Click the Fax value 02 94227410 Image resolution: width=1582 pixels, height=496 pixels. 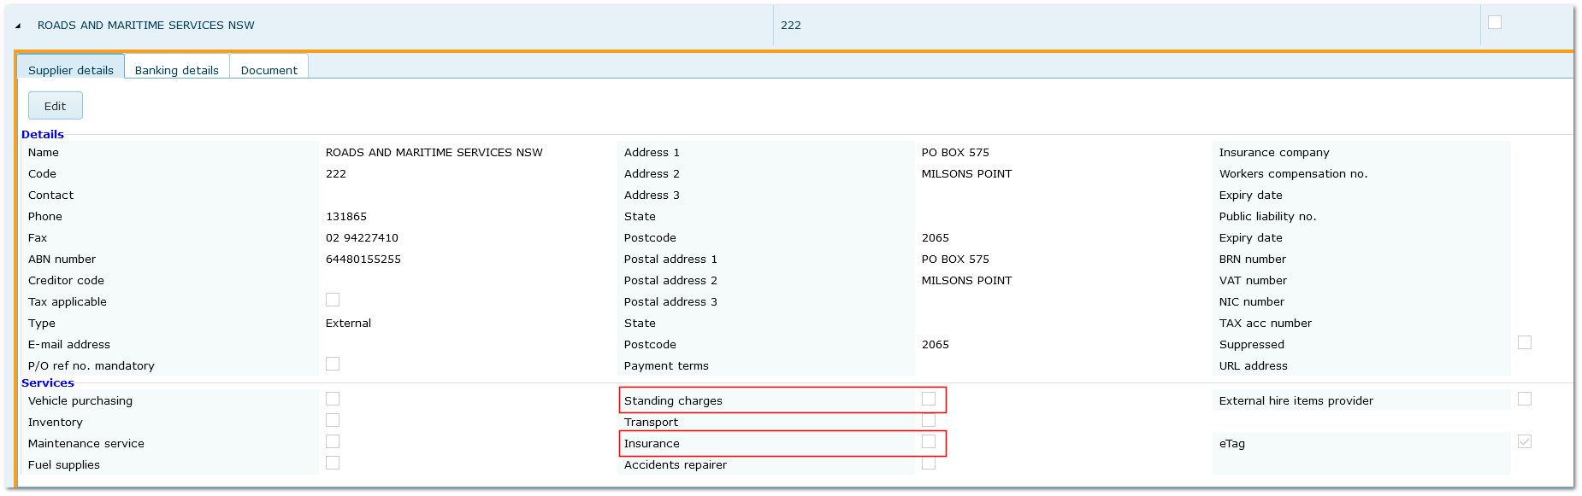pos(362,238)
